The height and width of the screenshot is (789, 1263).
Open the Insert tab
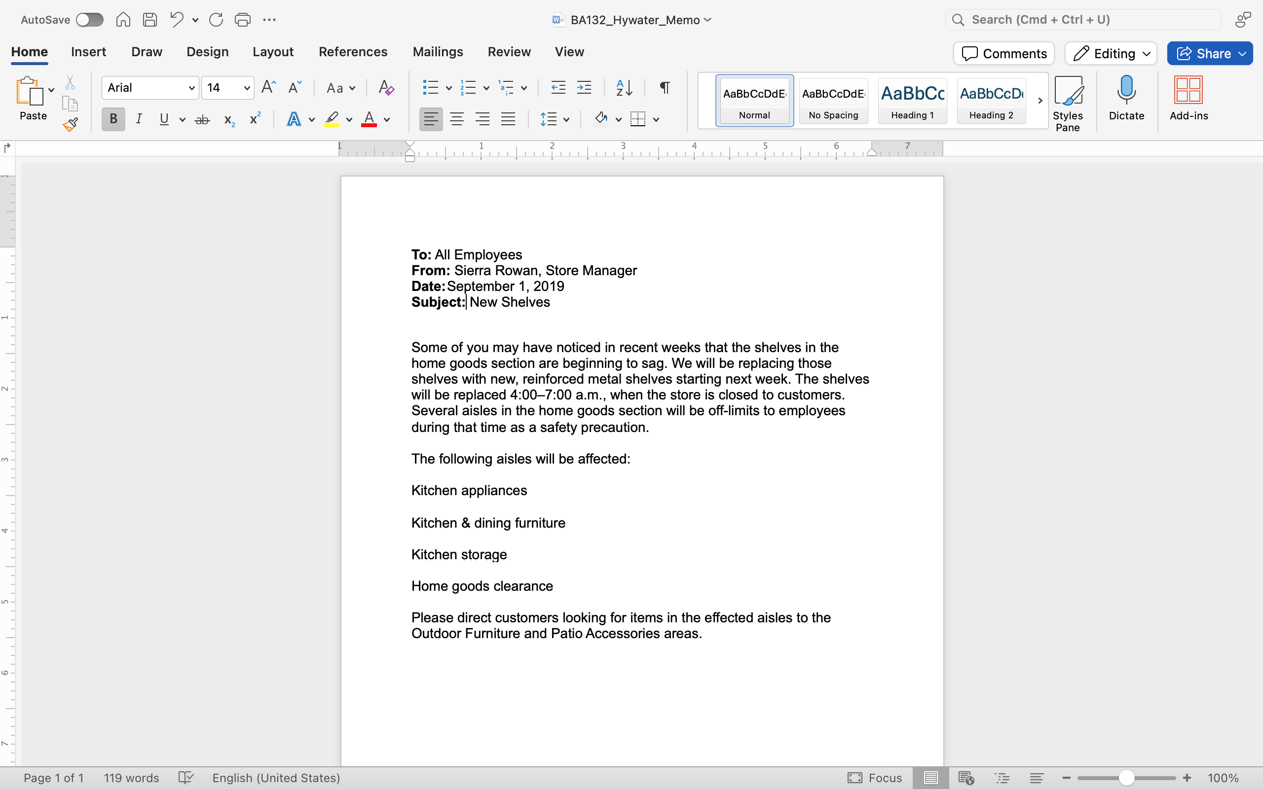(88, 52)
